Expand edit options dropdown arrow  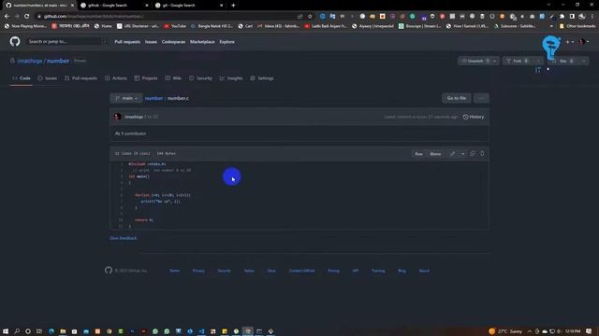(x=462, y=153)
